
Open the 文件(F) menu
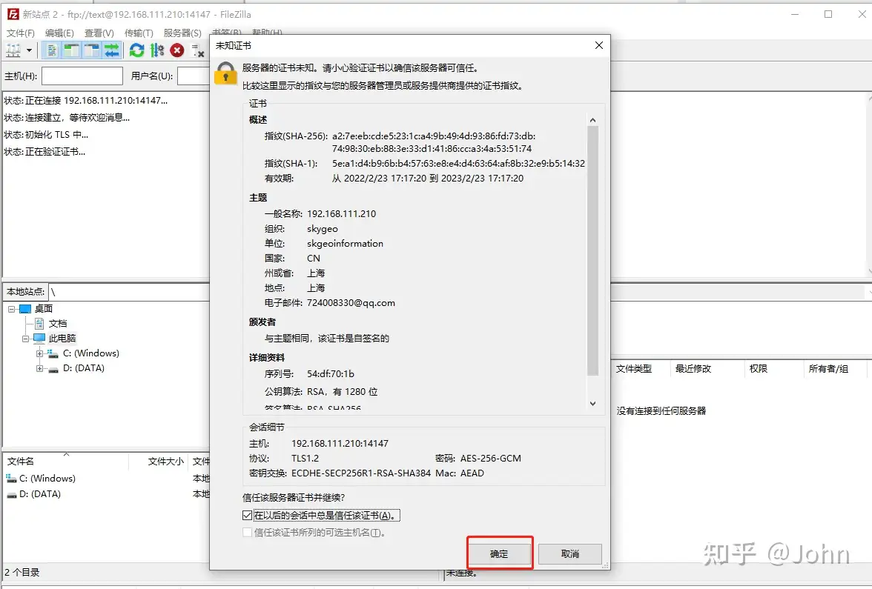(21, 33)
